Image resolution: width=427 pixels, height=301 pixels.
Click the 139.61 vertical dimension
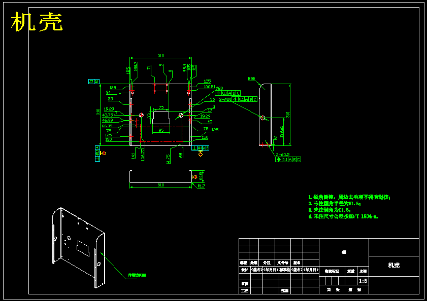coord(281,131)
